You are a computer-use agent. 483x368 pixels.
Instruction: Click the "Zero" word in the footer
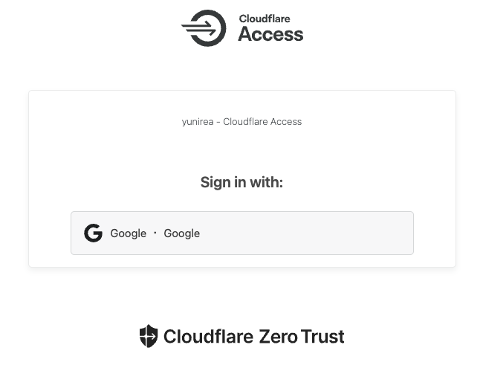(x=277, y=337)
